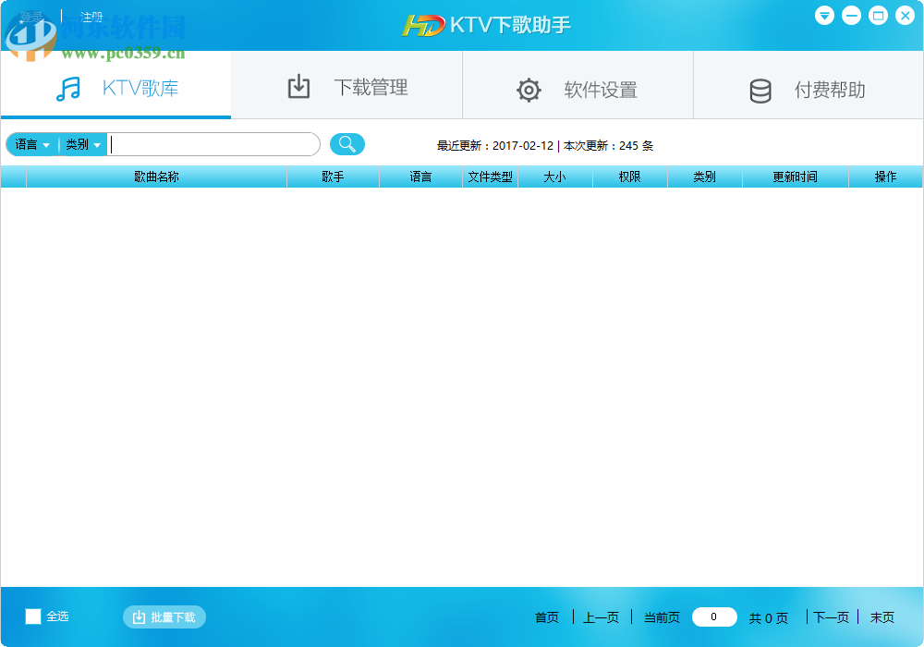This screenshot has height=647, width=924.
Task: Open the circular arrow menu in title bar
Action: pyautogui.click(x=823, y=15)
